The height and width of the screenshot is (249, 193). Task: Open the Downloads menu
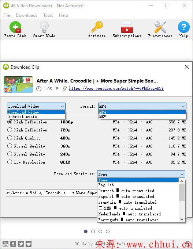click(26, 15)
